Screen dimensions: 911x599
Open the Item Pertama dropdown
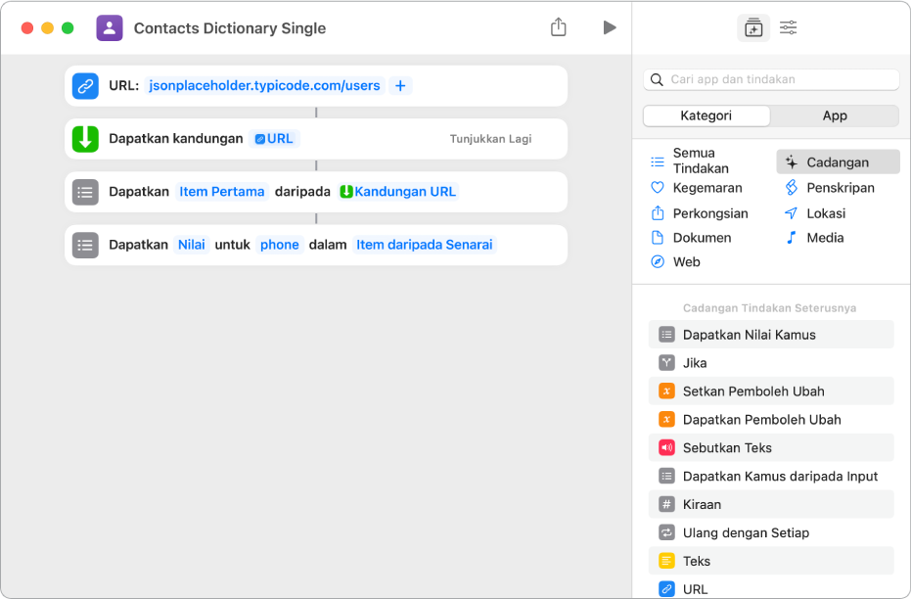tap(222, 192)
